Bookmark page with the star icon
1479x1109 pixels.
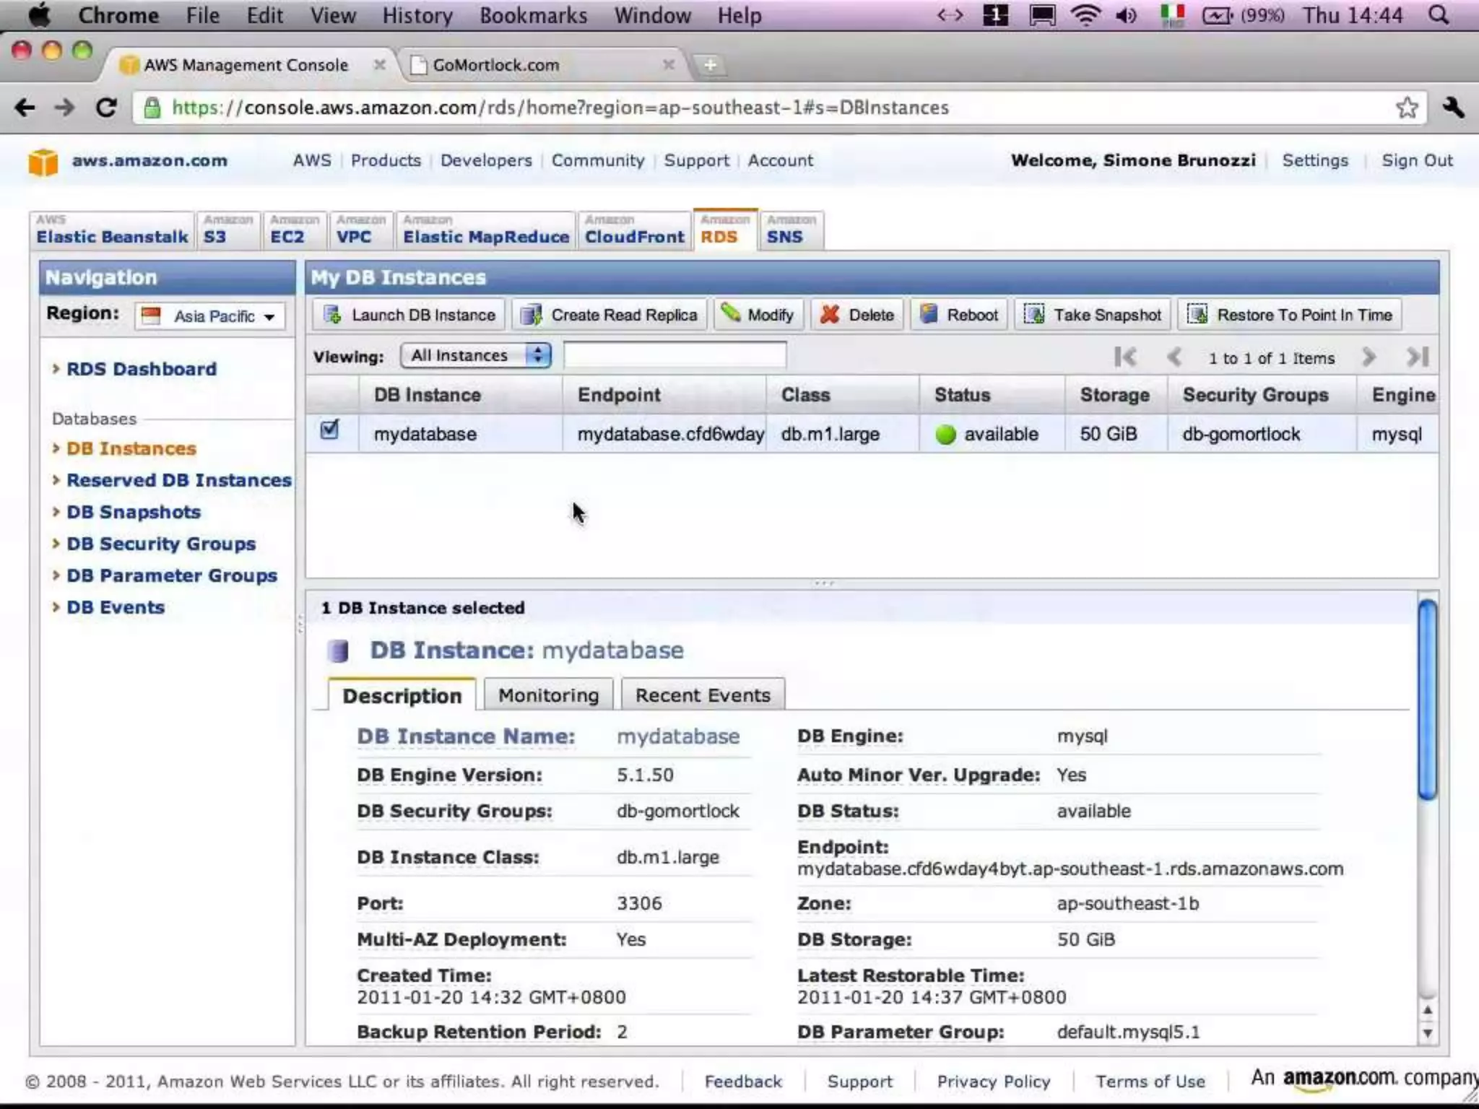pyautogui.click(x=1406, y=108)
